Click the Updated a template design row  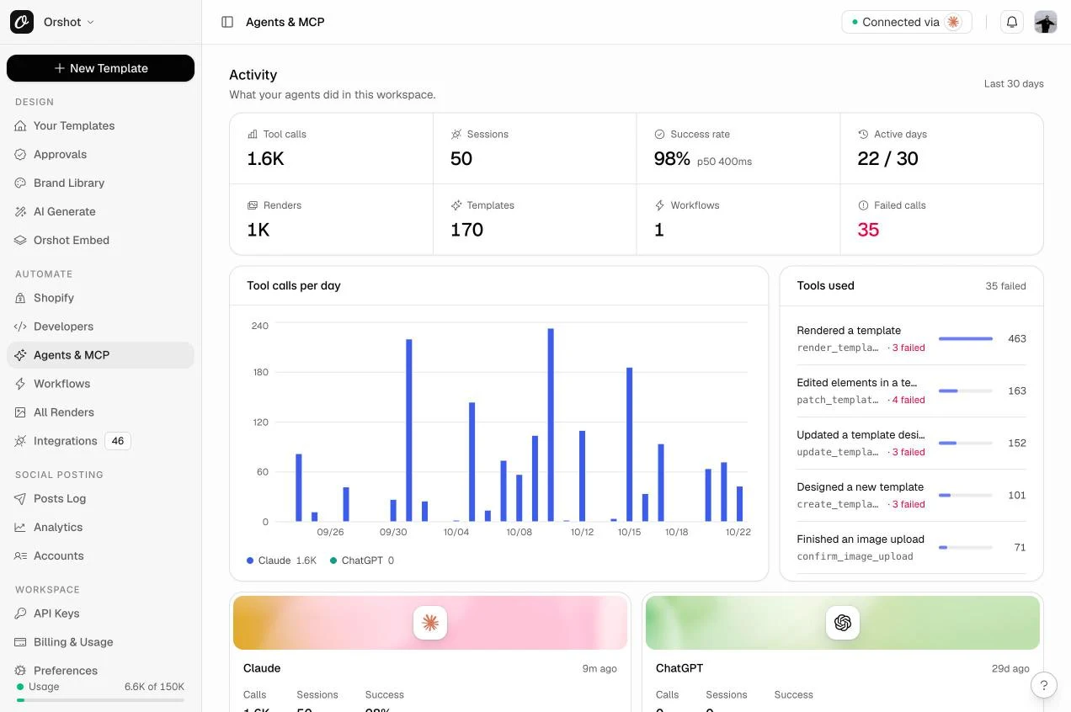[x=911, y=443]
